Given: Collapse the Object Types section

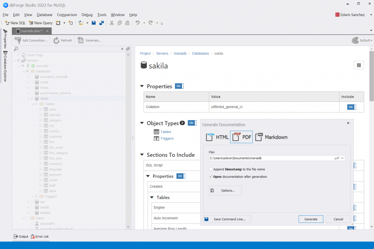Looking at the screenshot, I should [142, 123].
